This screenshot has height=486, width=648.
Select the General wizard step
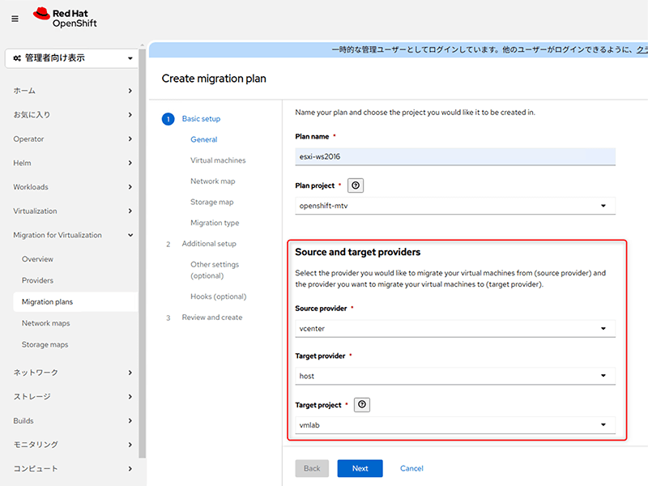pyautogui.click(x=204, y=139)
